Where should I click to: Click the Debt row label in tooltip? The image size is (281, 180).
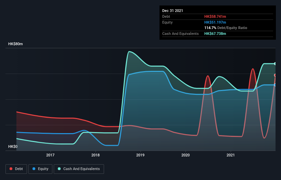166,16
